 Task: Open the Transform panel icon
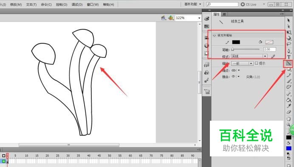pos(206,53)
